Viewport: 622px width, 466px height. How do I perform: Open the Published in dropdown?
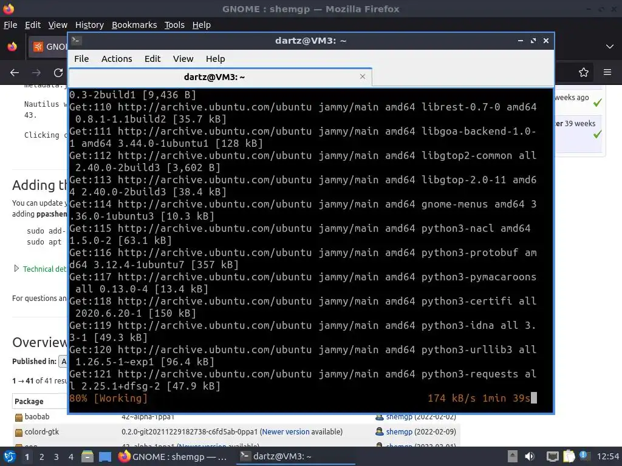coord(63,362)
